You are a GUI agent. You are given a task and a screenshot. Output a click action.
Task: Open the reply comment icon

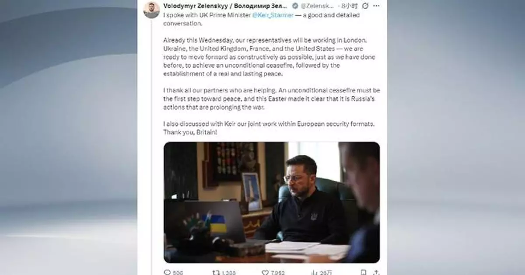(167, 272)
